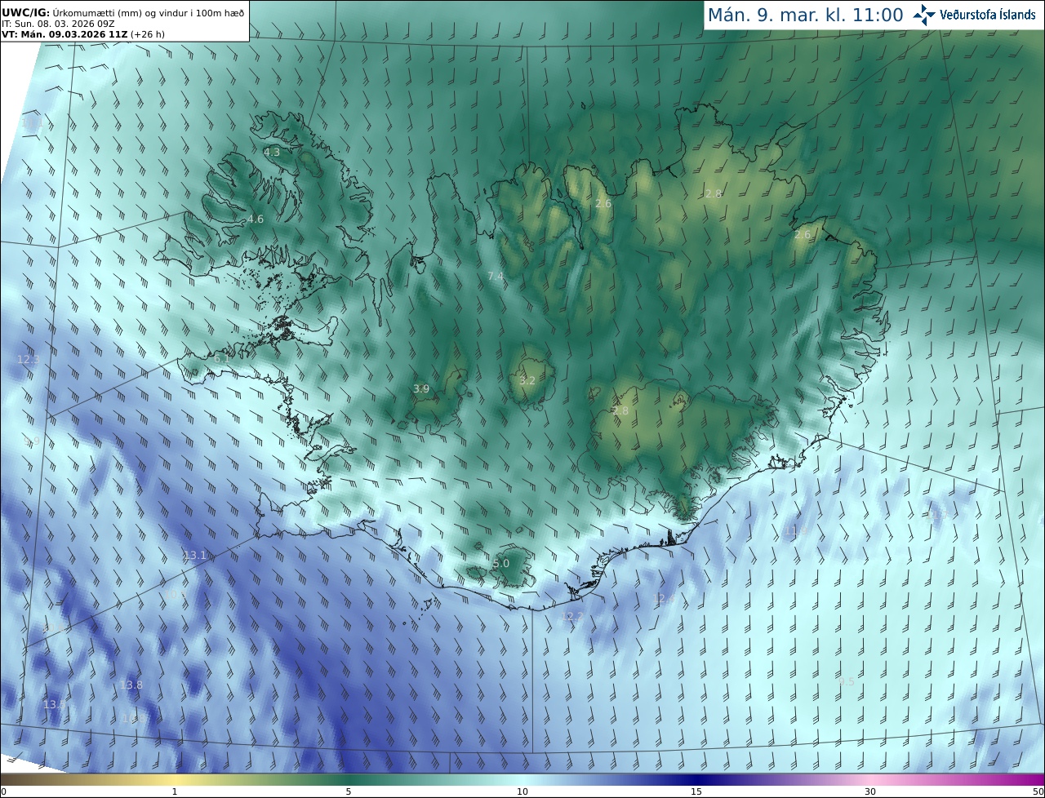1045x798 pixels.
Task: Click the 5 tick on the color scale
Action: pyautogui.click(x=349, y=791)
